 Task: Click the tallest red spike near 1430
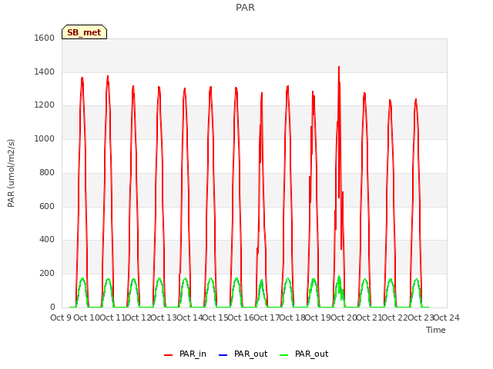339,67
